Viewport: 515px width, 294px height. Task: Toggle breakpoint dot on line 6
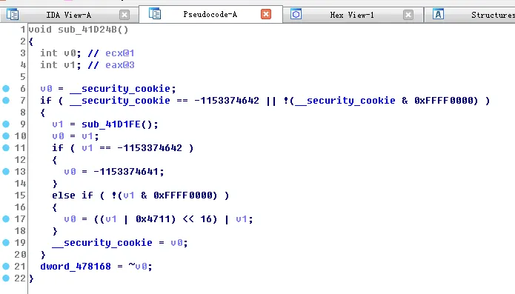(6, 89)
